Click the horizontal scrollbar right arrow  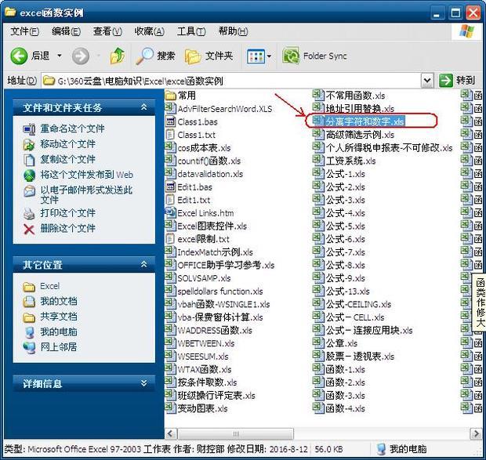click(476, 433)
